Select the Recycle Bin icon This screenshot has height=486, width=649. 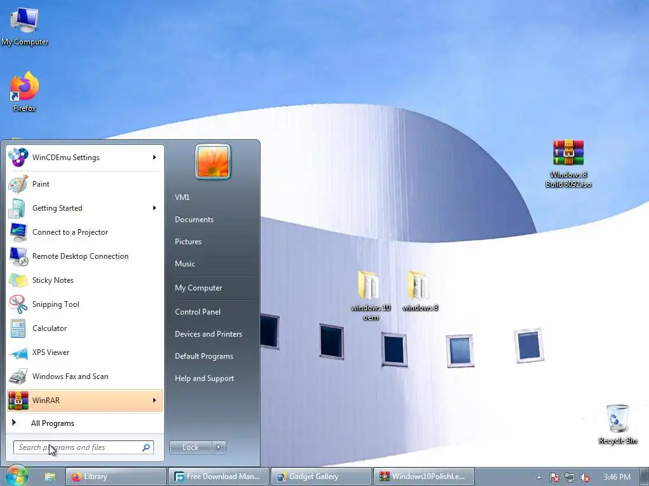(x=617, y=425)
